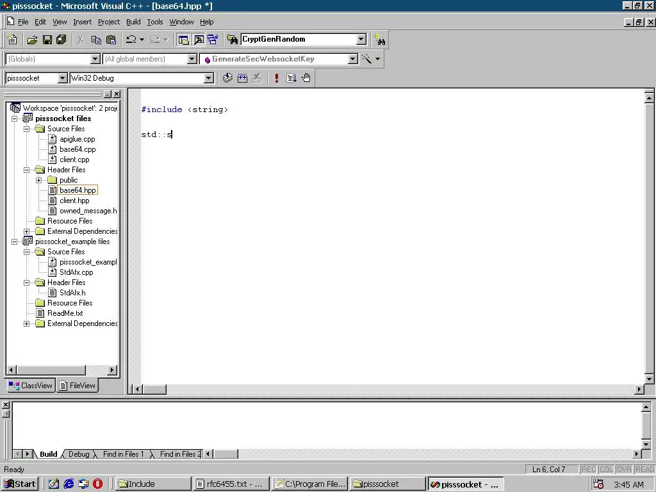Select apiglue.cpp in the file tree
Viewport: 656px width, 492px height.
(77, 139)
